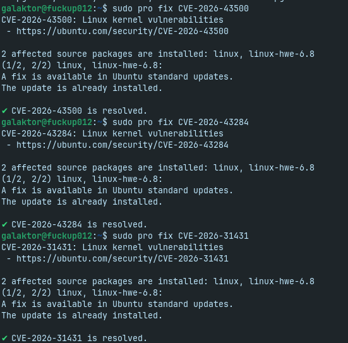This screenshot has height=343, width=348.
Task: Click the 'CVE-2026-43500: Linux kernel vulnerabilities' header line
Action: coord(112,20)
